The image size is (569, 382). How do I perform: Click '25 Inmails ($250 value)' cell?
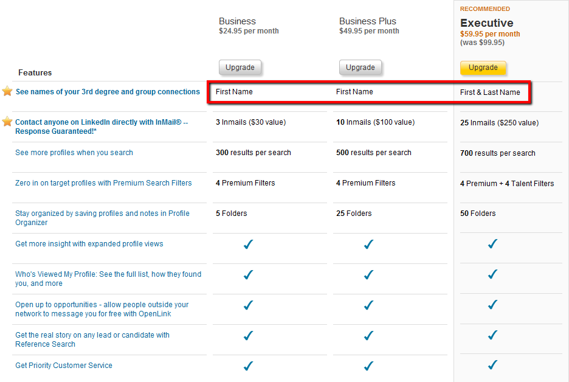point(499,123)
